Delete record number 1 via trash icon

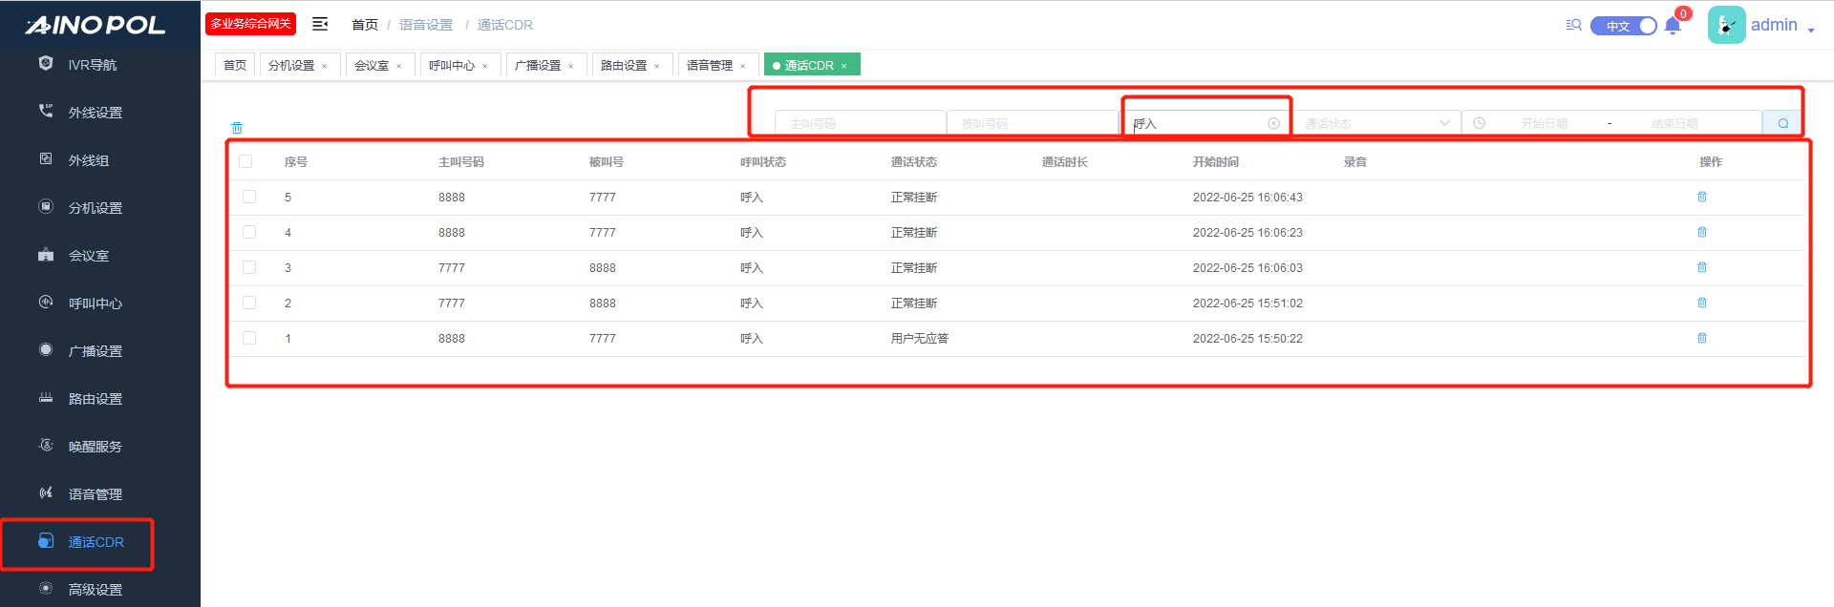coord(1701,338)
